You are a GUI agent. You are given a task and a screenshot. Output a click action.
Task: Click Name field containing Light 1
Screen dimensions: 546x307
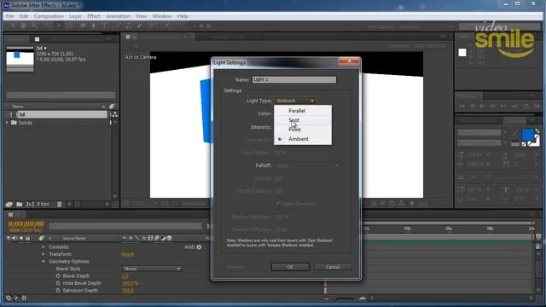(294, 79)
